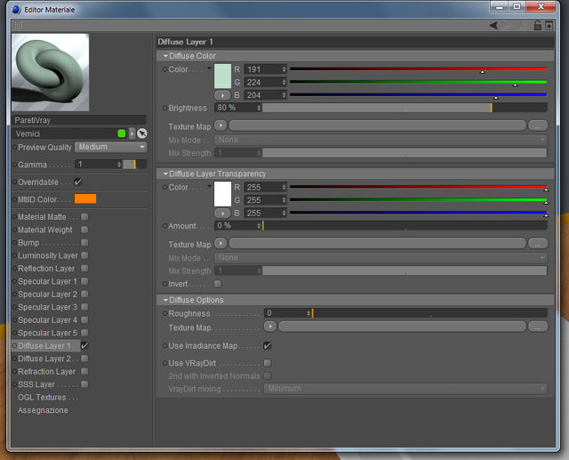Screen dimensions: 569x460
Task: Select the Refraction Layer channel
Action: [46, 372]
